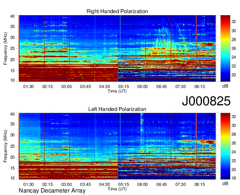Click the 25 MHz tick on the upper frequency axis
This screenshot has height=195, width=240.
pos(12,48)
